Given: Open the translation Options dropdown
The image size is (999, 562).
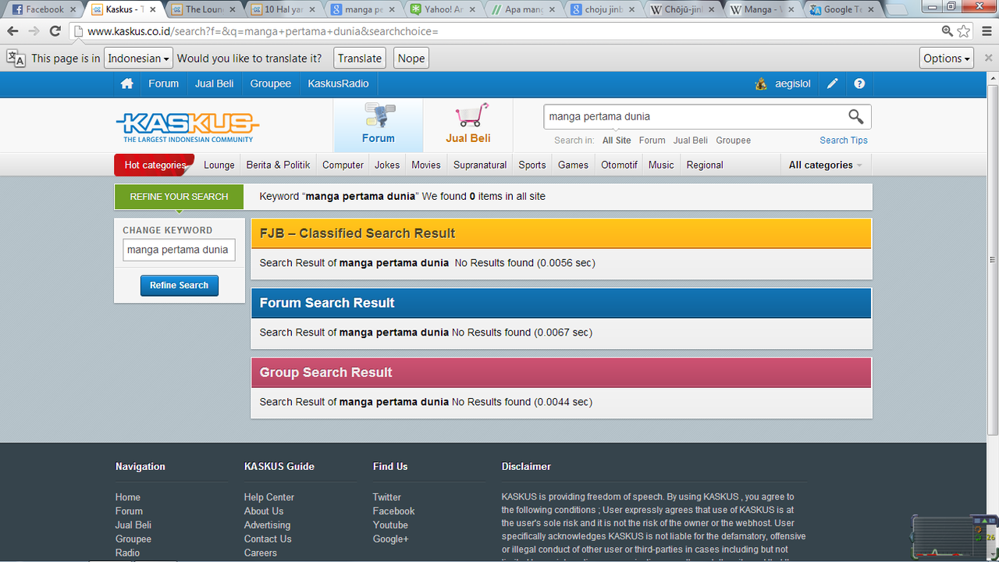Looking at the screenshot, I should pyautogui.click(x=947, y=59).
